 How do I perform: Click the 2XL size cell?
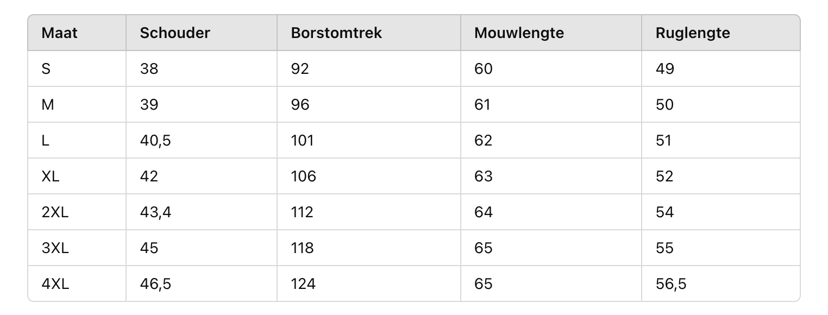[77, 212]
